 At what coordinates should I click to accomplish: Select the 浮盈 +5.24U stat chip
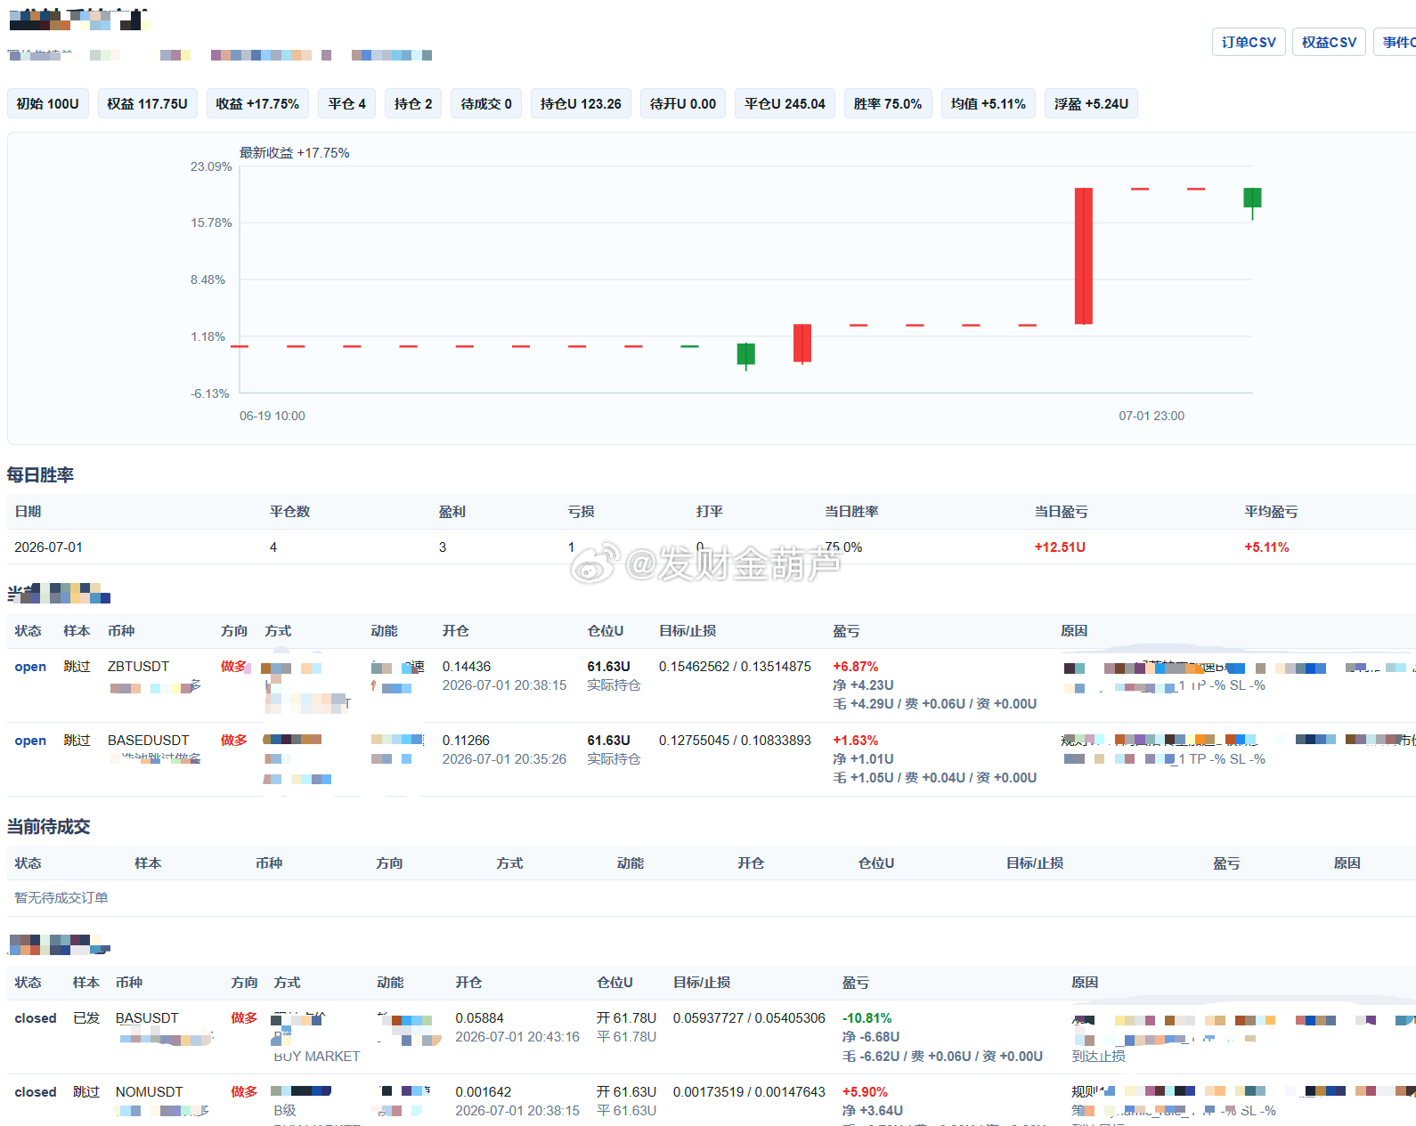(x=1092, y=103)
